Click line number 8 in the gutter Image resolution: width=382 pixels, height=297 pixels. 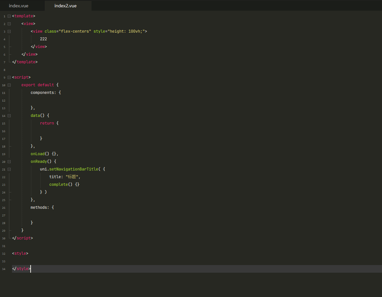point(4,70)
